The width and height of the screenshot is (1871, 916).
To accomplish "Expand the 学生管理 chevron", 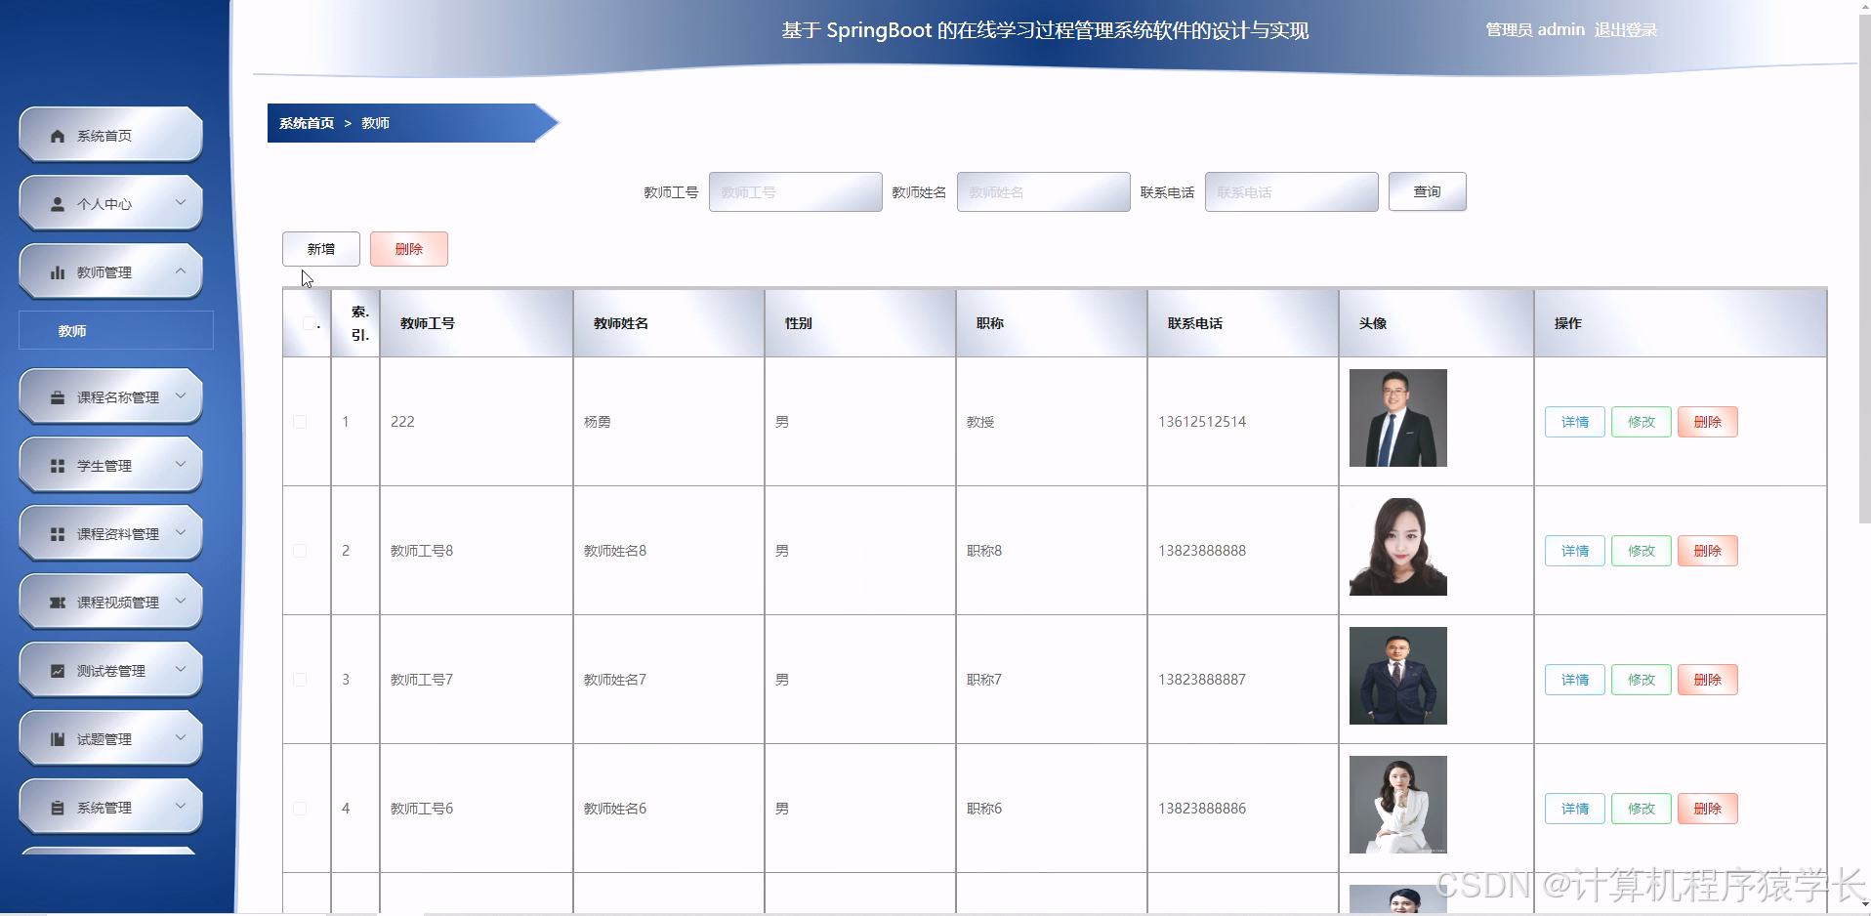I will [x=181, y=465].
